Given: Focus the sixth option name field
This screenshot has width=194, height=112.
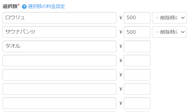Looking at the screenshot, I should pyautogui.click(x=59, y=89).
